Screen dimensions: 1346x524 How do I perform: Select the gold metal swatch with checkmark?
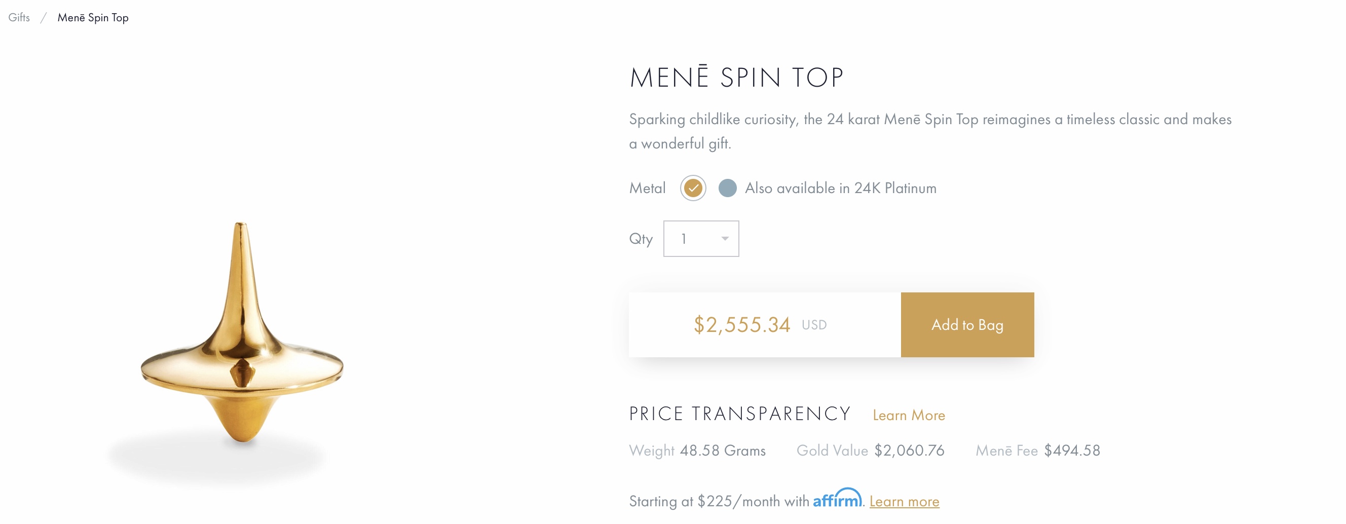click(x=693, y=188)
